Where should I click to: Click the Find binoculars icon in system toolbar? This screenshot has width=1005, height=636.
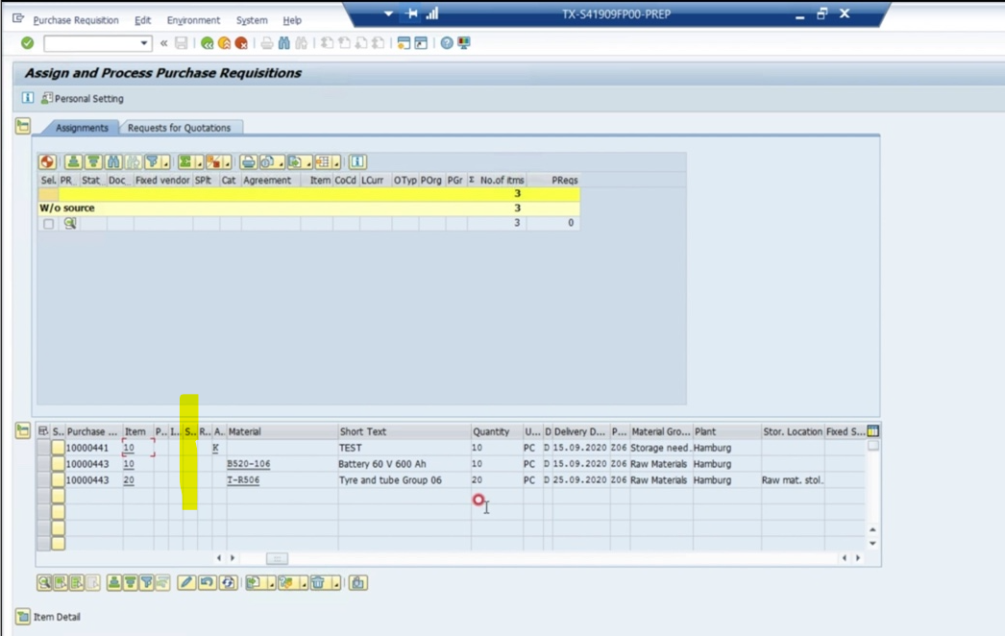pos(284,43)
